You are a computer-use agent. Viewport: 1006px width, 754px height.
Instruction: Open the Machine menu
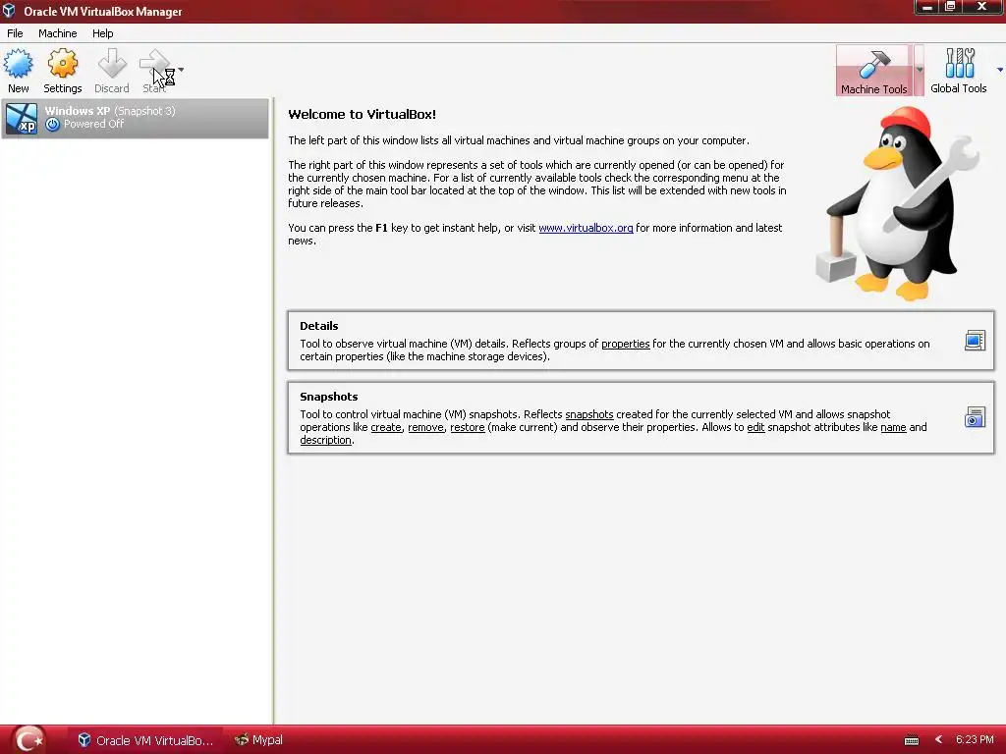58,33
